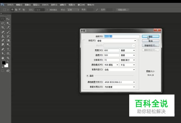Open the width unit dropdown
181x123 pixels.
click(x=128, y=50)
